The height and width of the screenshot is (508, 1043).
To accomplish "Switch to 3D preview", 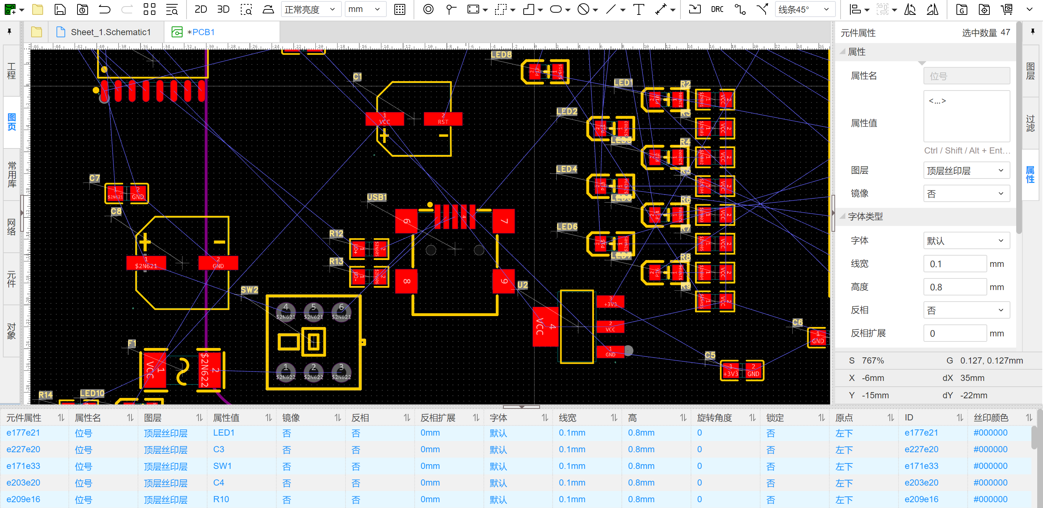I will [x=223, y=9].
